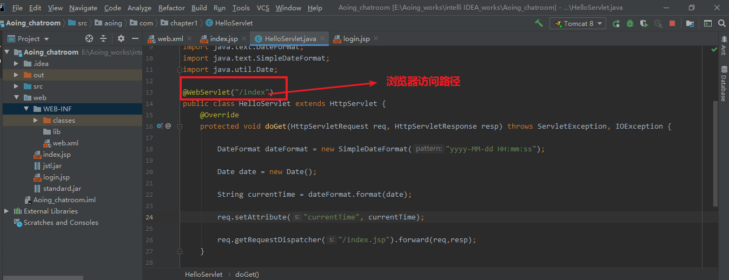The image size is (729, 280).
Task: Select jstl.jar in project tree
Action: (47, 166)
